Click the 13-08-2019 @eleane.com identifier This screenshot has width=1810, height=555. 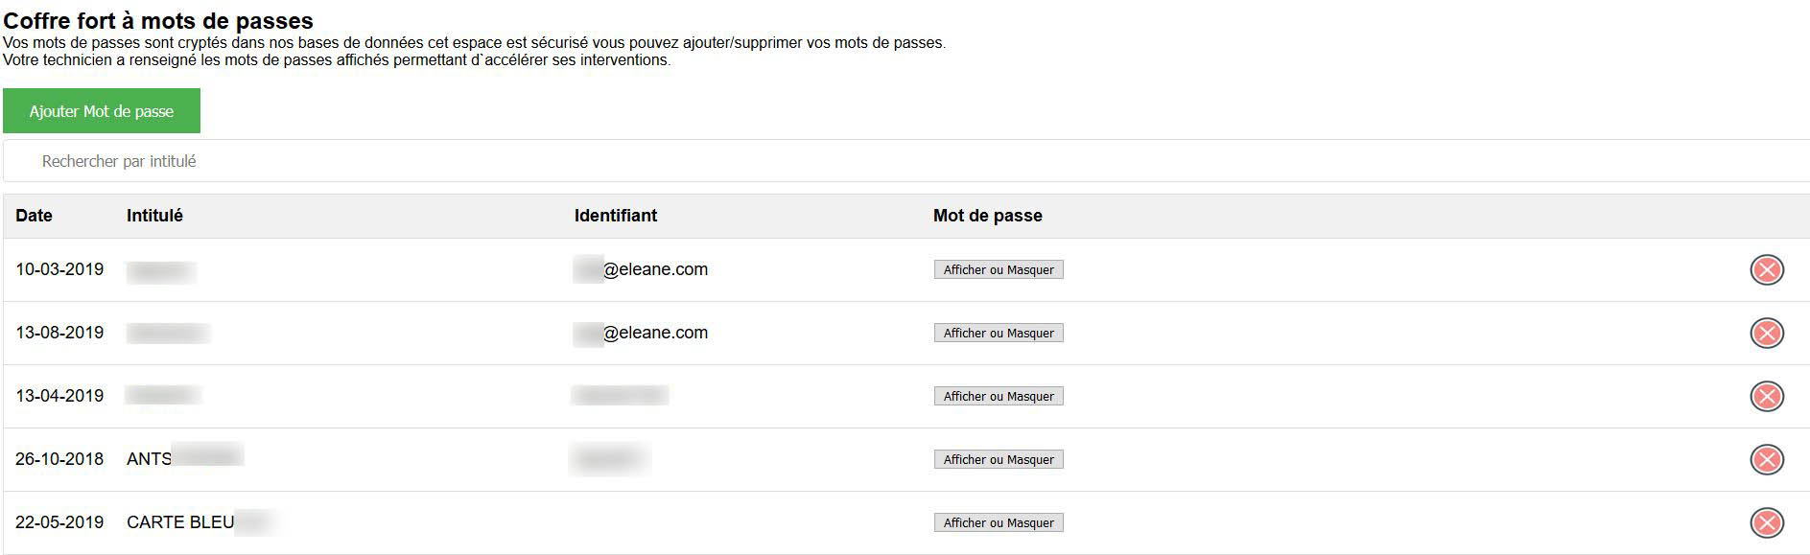[x=641, y=333]
